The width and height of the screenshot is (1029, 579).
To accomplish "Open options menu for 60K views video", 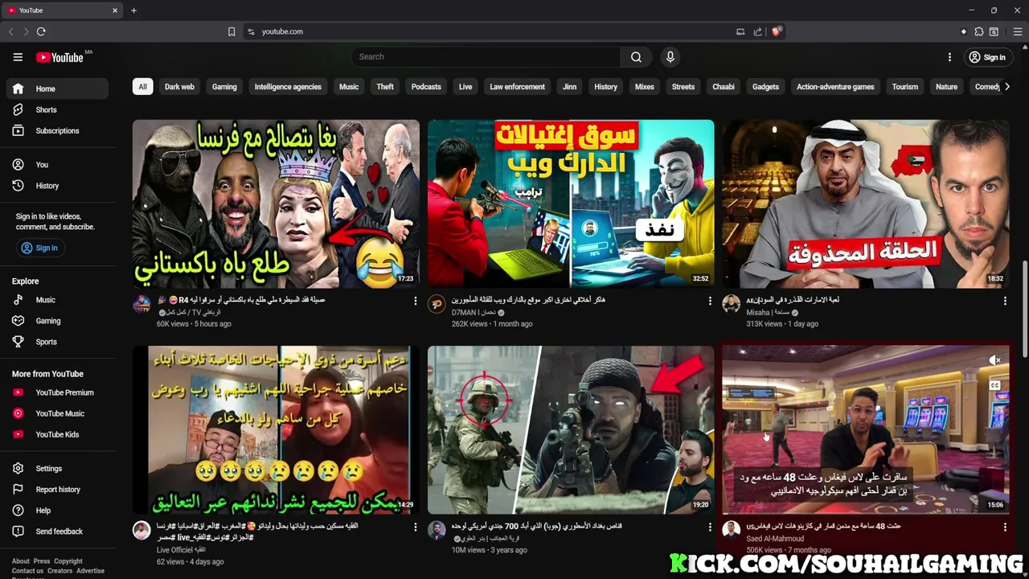I will (x=416, y=301).
